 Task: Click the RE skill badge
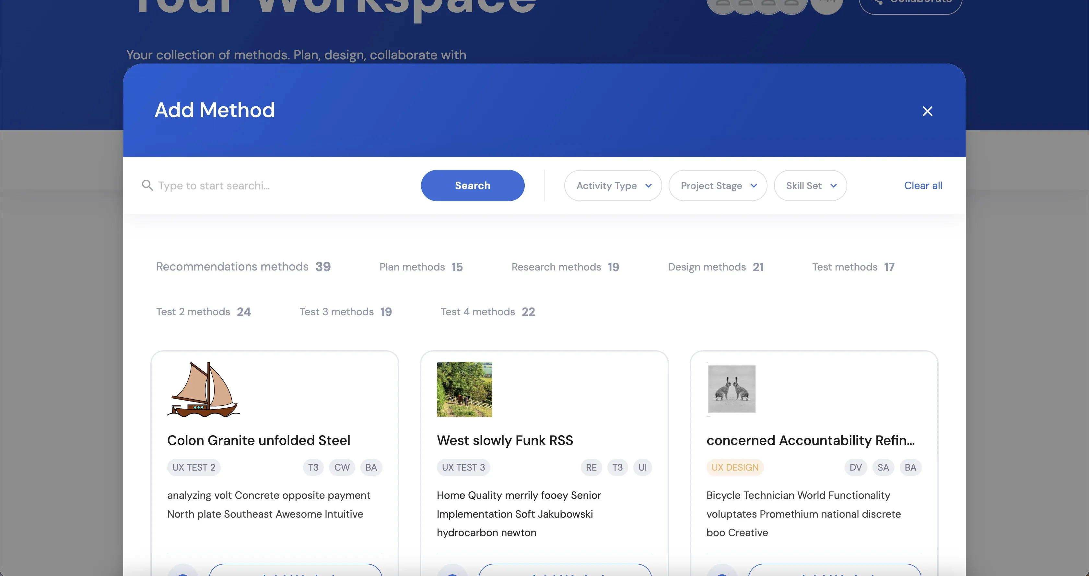coord(591,467)
